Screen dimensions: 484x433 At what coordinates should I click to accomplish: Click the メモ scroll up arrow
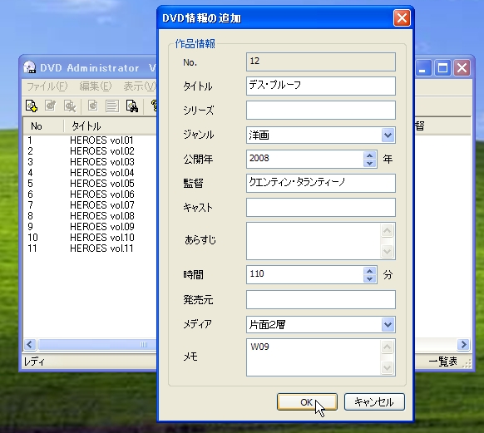click(387, 347)
